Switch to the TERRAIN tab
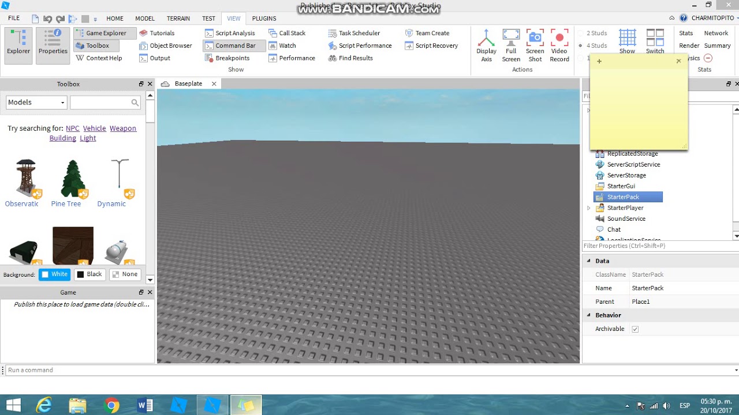The width and height of the screenshot is (739, 415). (178, 18)
